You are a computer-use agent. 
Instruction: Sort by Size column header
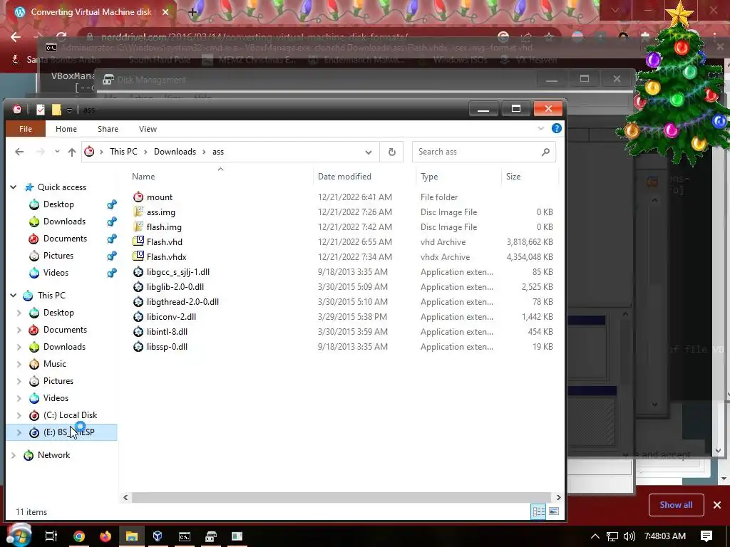tap(513, 177)
